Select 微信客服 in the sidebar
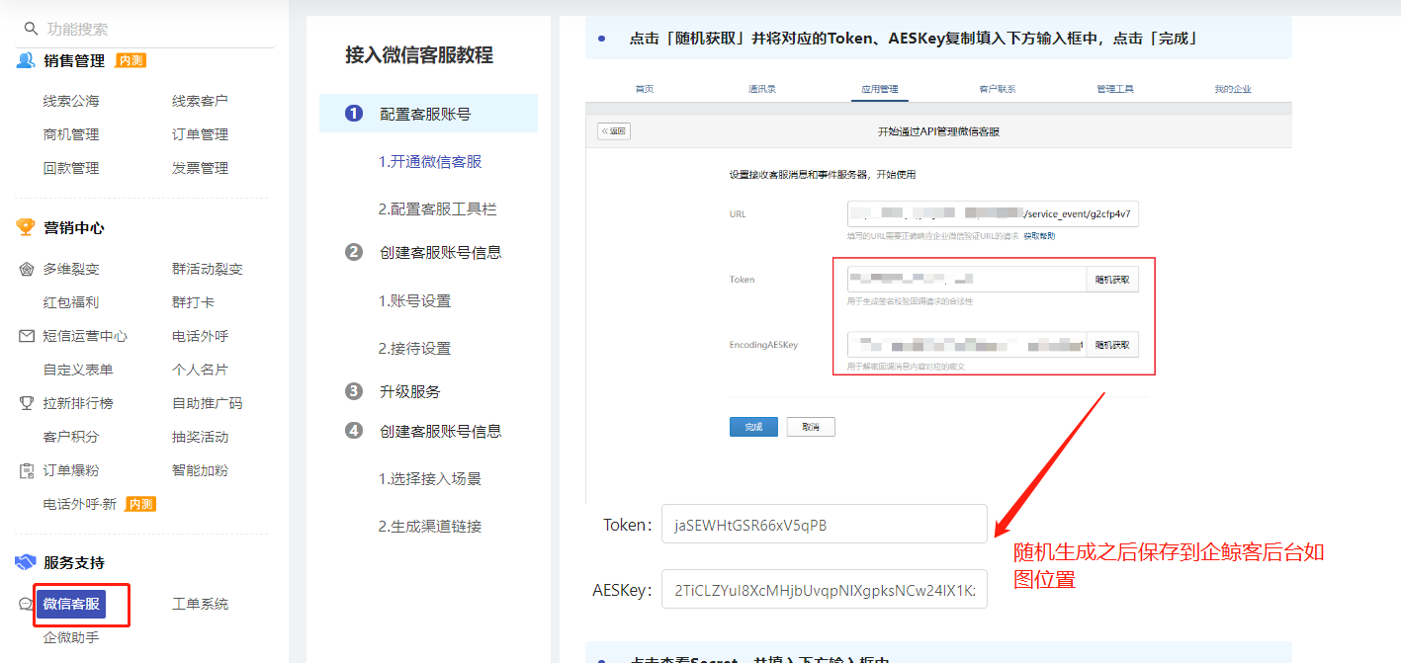This screenshot has width=1401, height=663. click(x=71, y=604)
